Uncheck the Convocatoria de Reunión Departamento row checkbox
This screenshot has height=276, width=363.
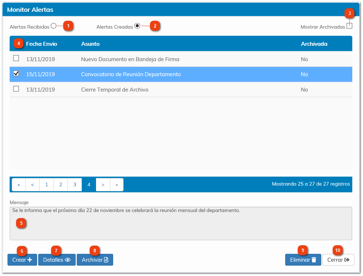tap(16, 74)
